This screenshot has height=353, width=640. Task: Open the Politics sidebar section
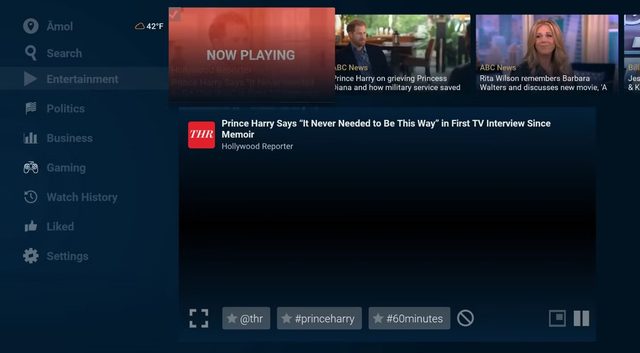pyautogui.click(x=66, y=108)
